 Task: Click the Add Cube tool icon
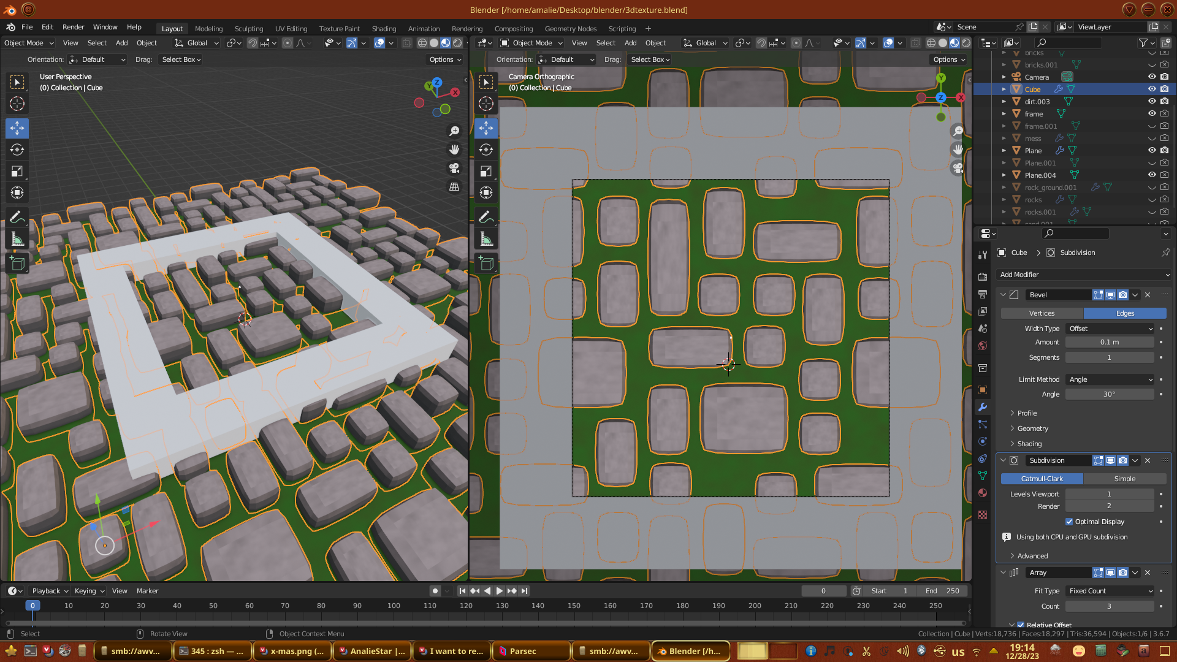point(17,264)
